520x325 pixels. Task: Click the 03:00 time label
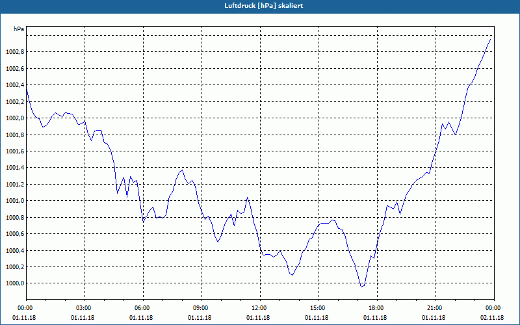tap(84, 308)
